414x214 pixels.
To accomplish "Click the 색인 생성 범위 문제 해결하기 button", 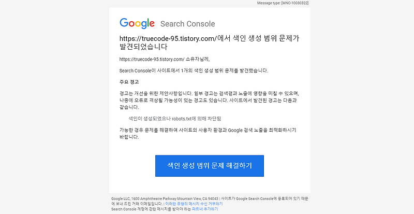I will coord(210,166).
